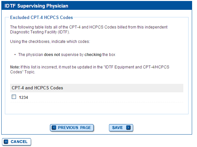Click the bold Note: label
Screen dimensions: 197x147
pos(15,67)
